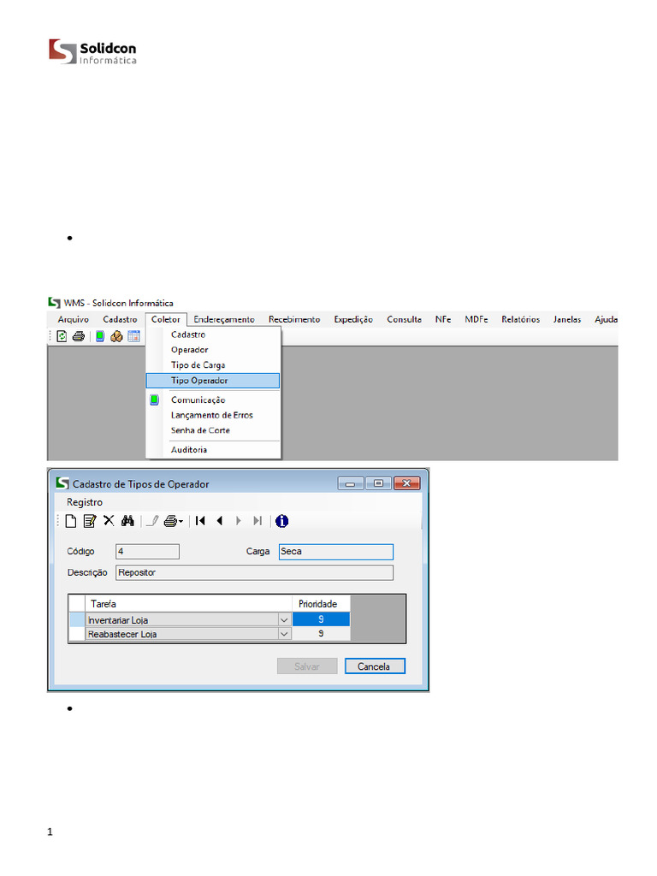The width and height of the screenshot is (657, 876).
Task: Click the Código field containing 4
Action: (147, 552)
